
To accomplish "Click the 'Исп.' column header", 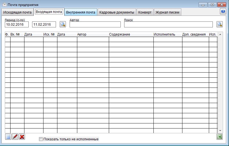I will pyautogui.click(x=213, y=34).
